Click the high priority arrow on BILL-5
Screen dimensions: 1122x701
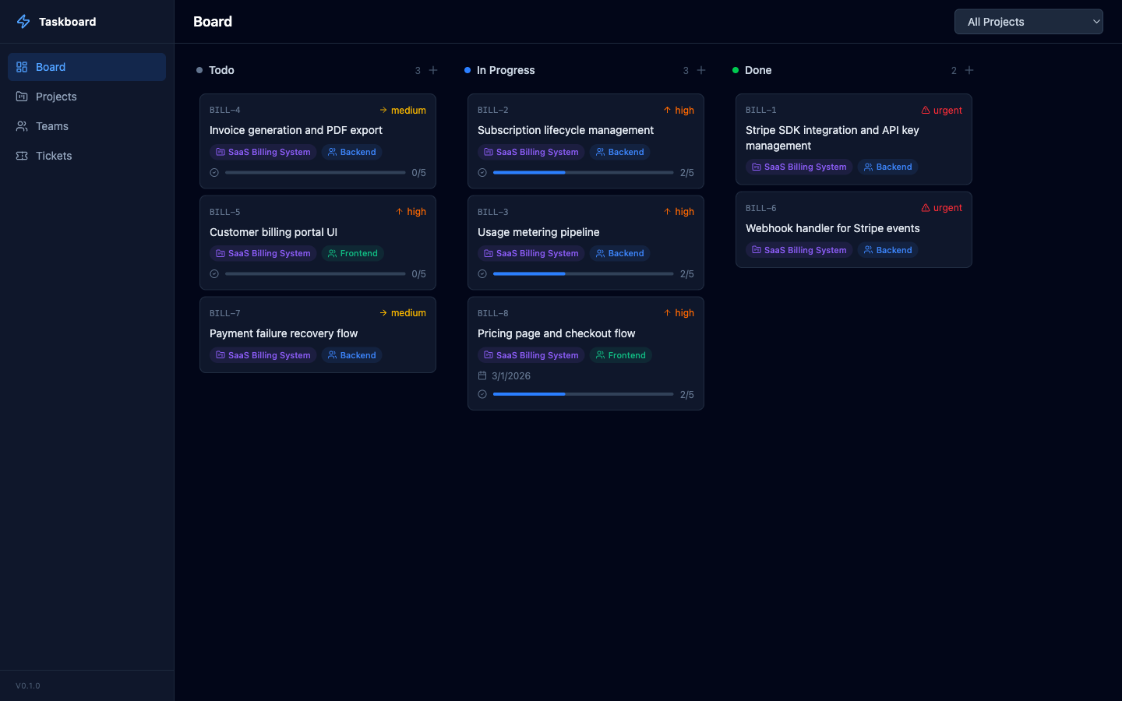pyautogui.click(x=399, y=211)
